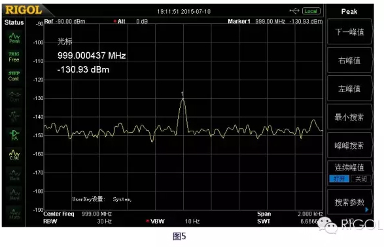384x247 pixels.
Task: Choose the 左峰值 left peak softkey
Action: tap(349, 88)
